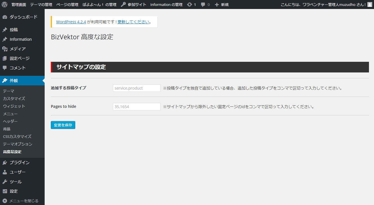Screen dimensions: 374x205
Task: Open the comments bubble icon in admin bar
Action: (x=203, y=5)
